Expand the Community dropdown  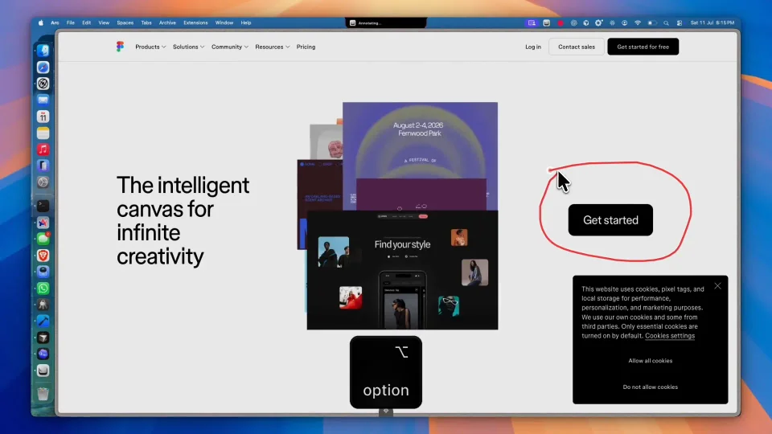coord(230,47)
